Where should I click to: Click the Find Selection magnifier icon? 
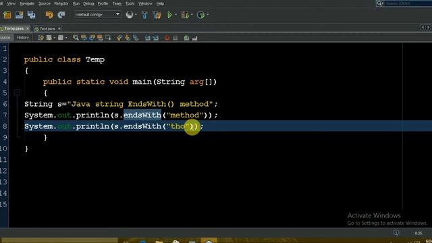[76, 38]
